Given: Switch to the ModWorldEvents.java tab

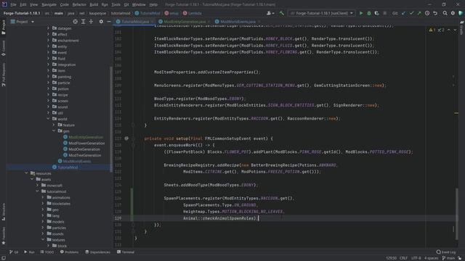Looking at the screenshot, I should click(238, 22).
